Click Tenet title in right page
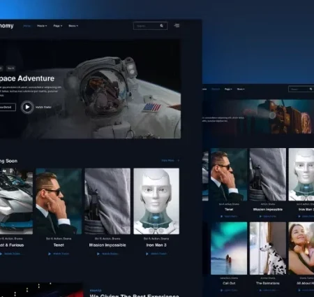The height and width of the screenshot is (297, 314). point(229,210)
